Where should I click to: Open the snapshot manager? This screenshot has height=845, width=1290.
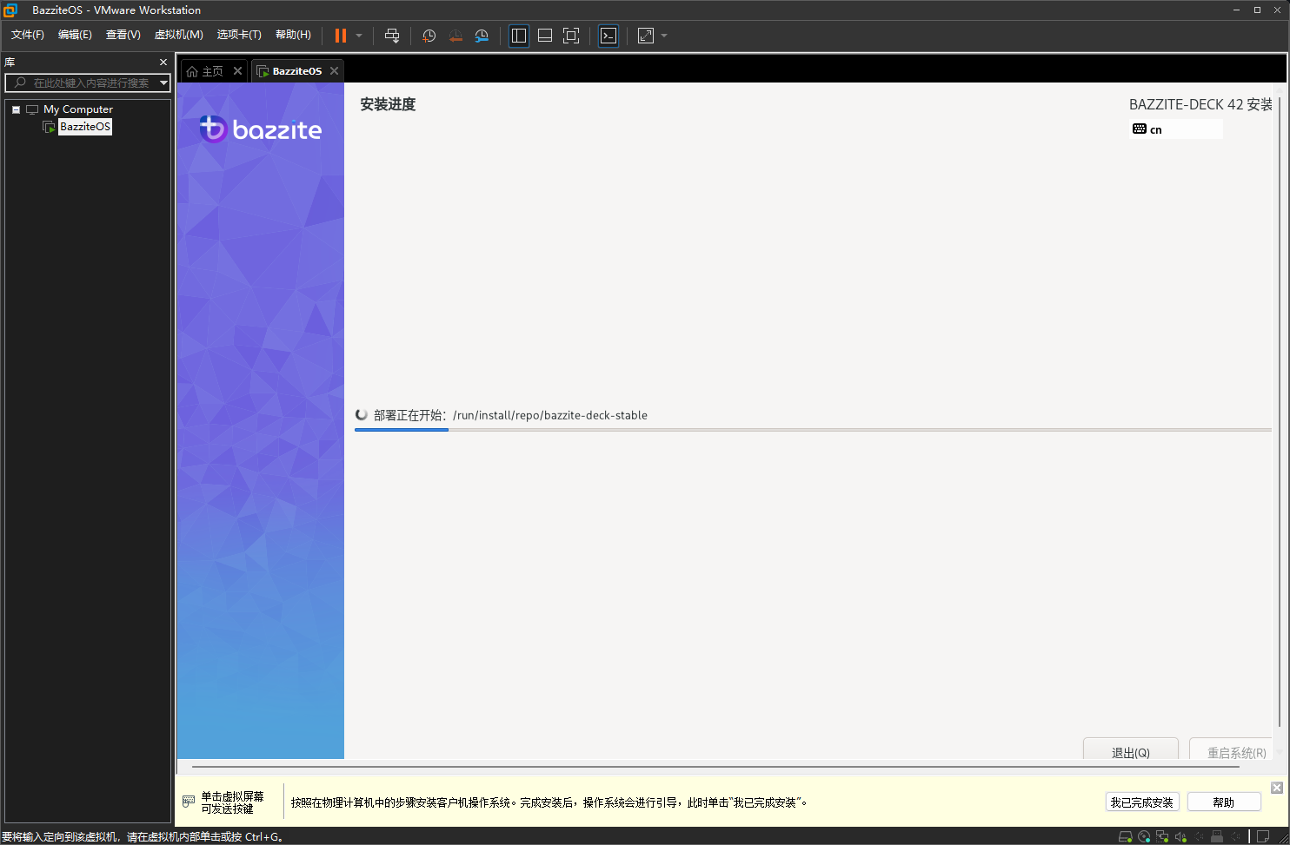click(482, 36)
